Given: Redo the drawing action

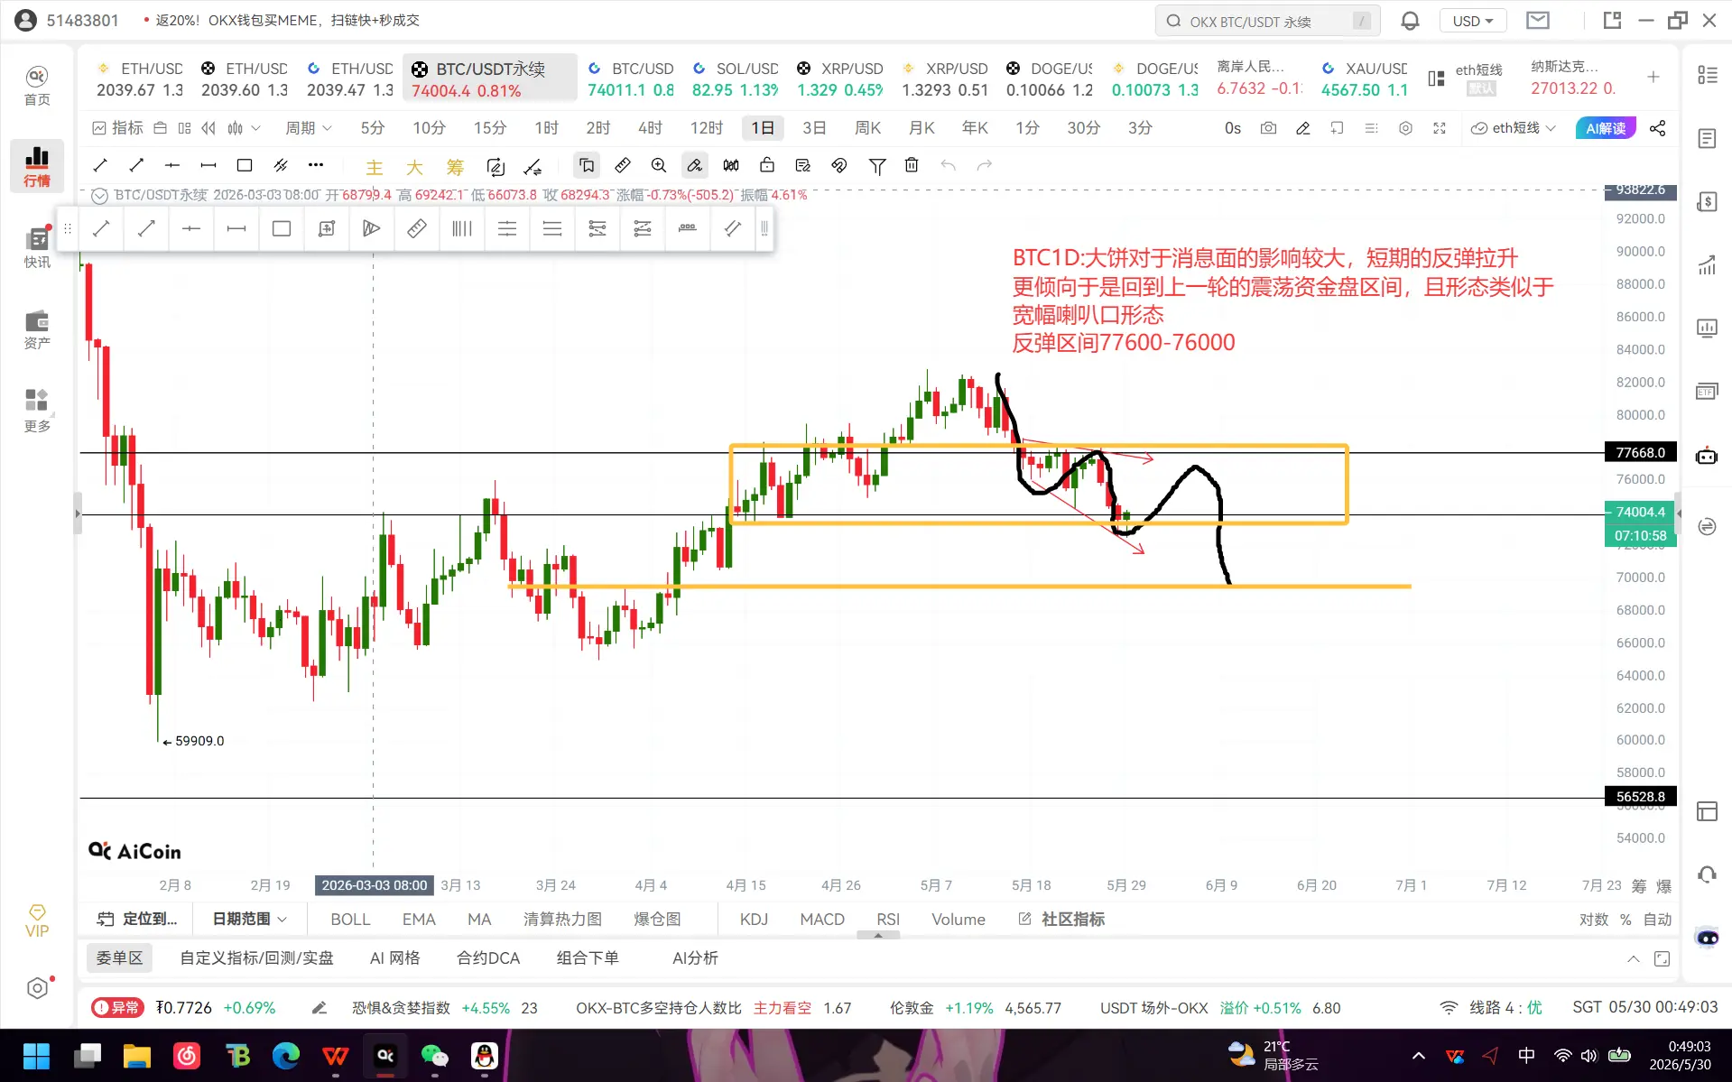Looking at the screenshot, I should [x=985, y=165].
